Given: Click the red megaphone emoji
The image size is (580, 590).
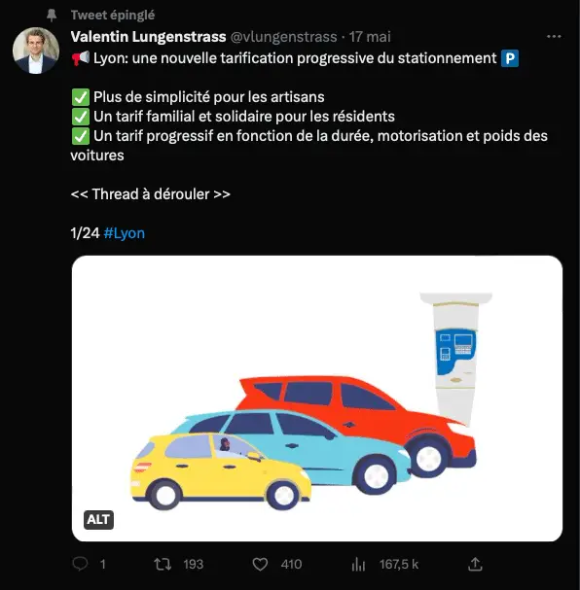Looking at the screenshot, I should [x=81, y=58].
